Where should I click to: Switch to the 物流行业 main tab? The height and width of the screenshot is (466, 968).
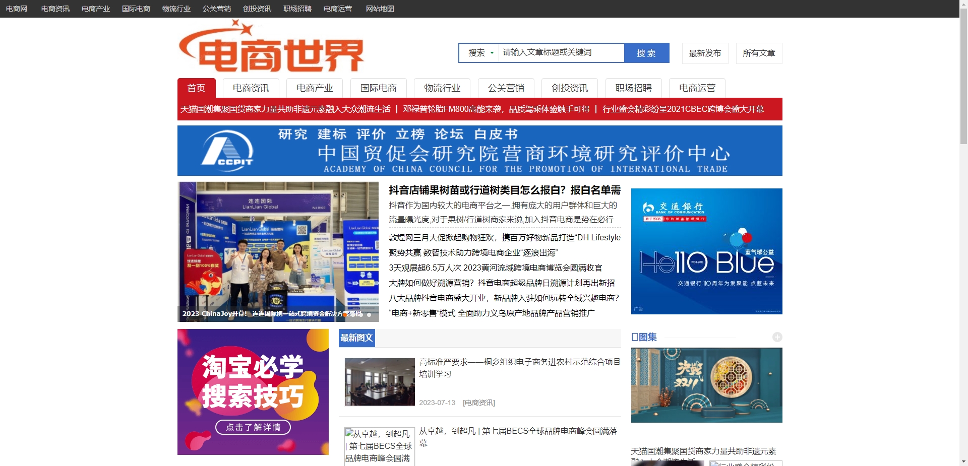pos(442,88)
